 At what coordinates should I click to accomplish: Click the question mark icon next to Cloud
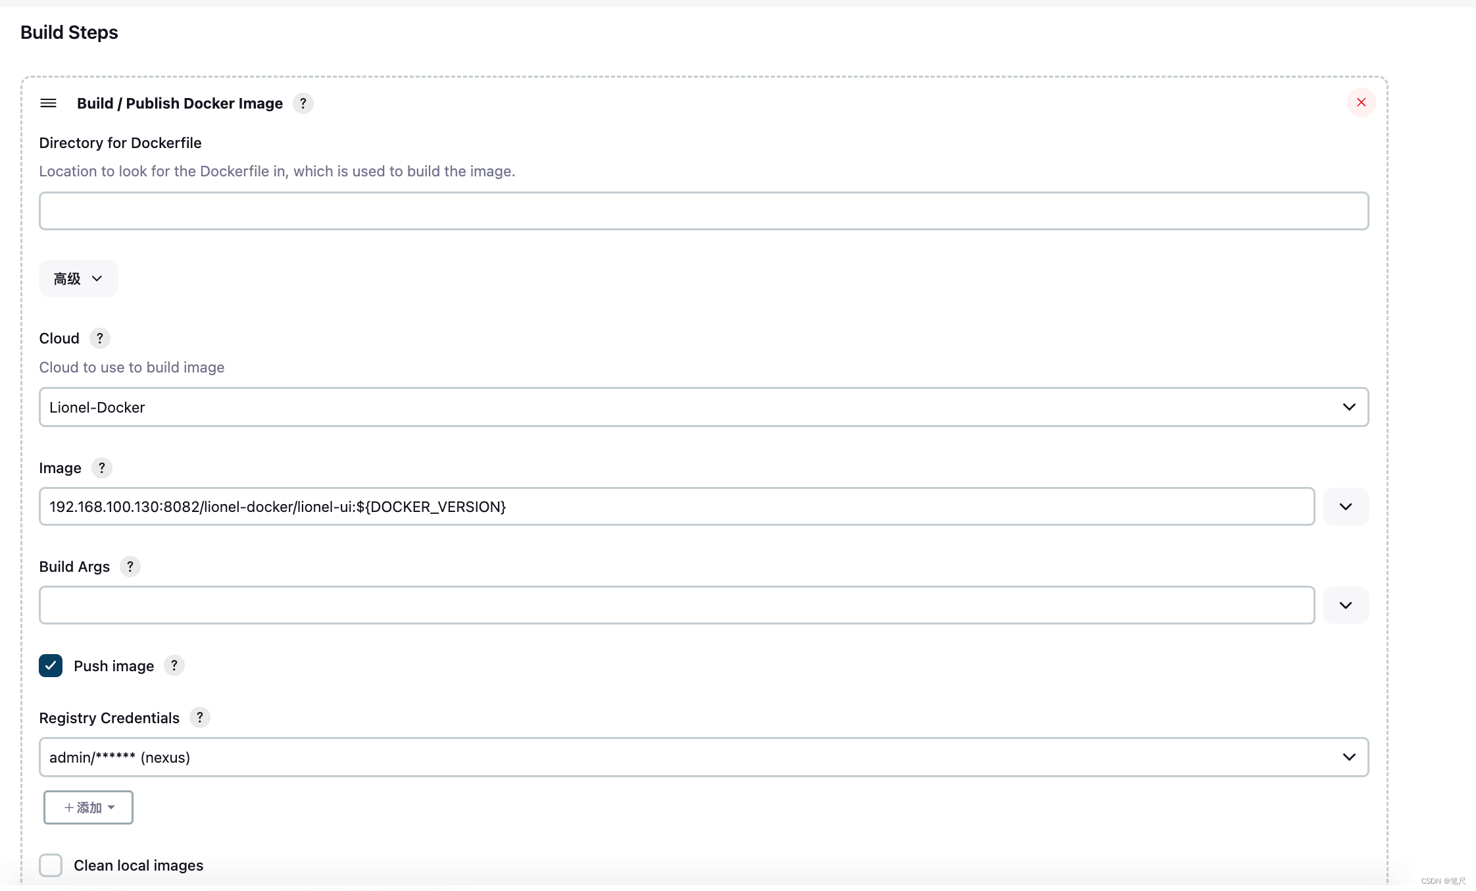pos(100,338)
